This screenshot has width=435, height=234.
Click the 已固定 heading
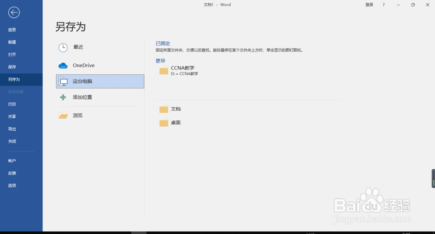(163, 43)
